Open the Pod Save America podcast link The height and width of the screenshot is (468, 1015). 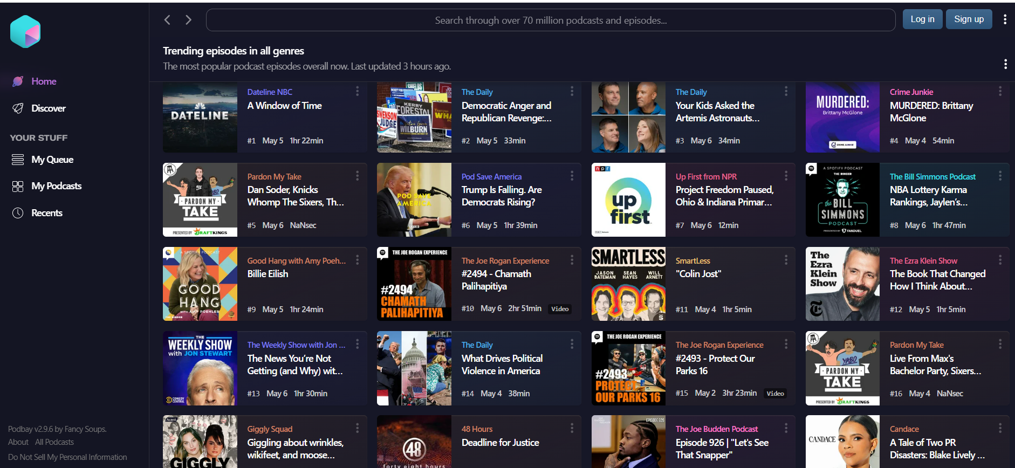(491, 177)
